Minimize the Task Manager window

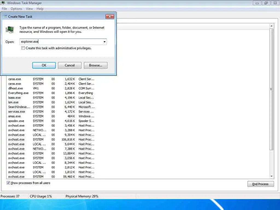point(257,3)
